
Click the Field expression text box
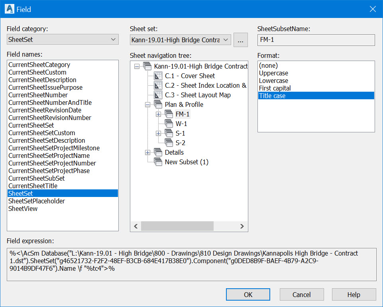(192, 264)
